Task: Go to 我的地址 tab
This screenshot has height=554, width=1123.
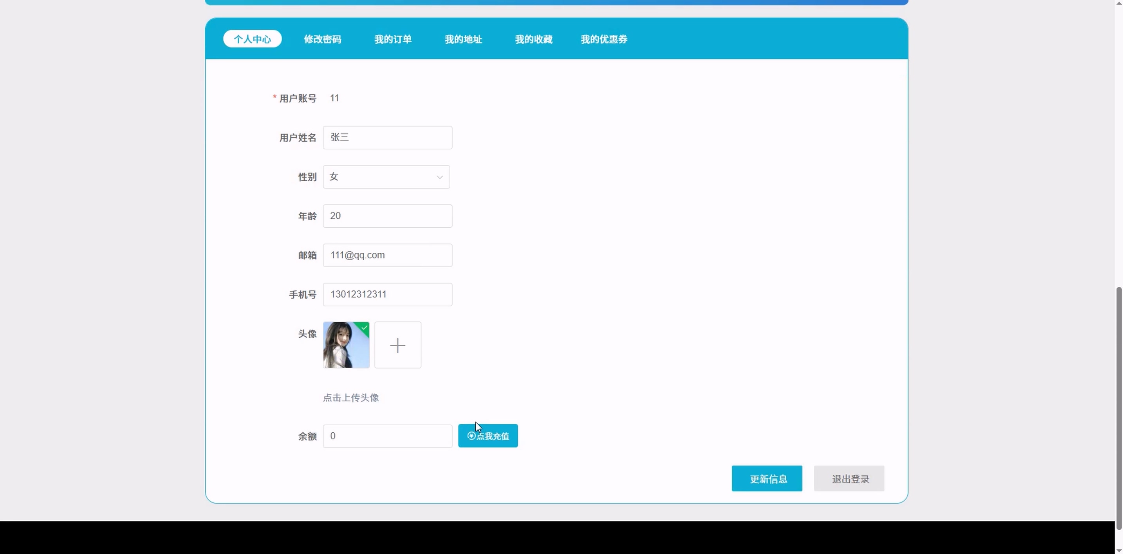Action: [463, 39]
